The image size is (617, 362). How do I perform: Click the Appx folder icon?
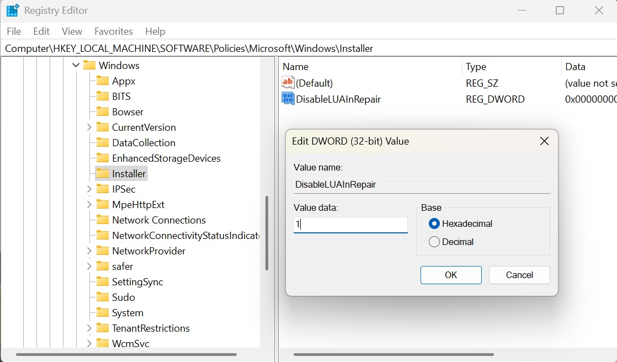tap(103, 81)
